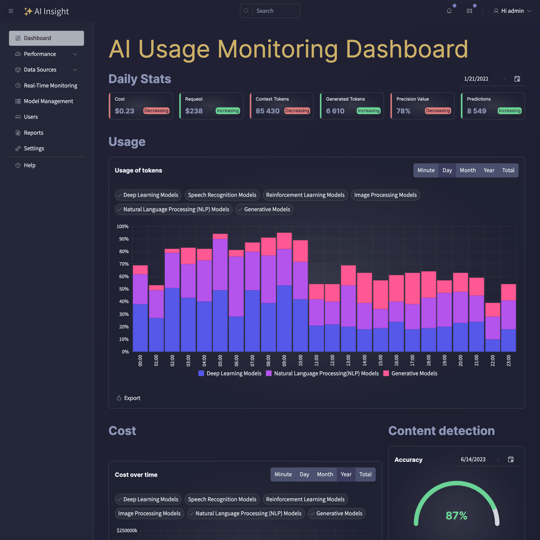Select Total tab in Cost over time
This screenshot has width=540, height=540.
click(365, 474)
